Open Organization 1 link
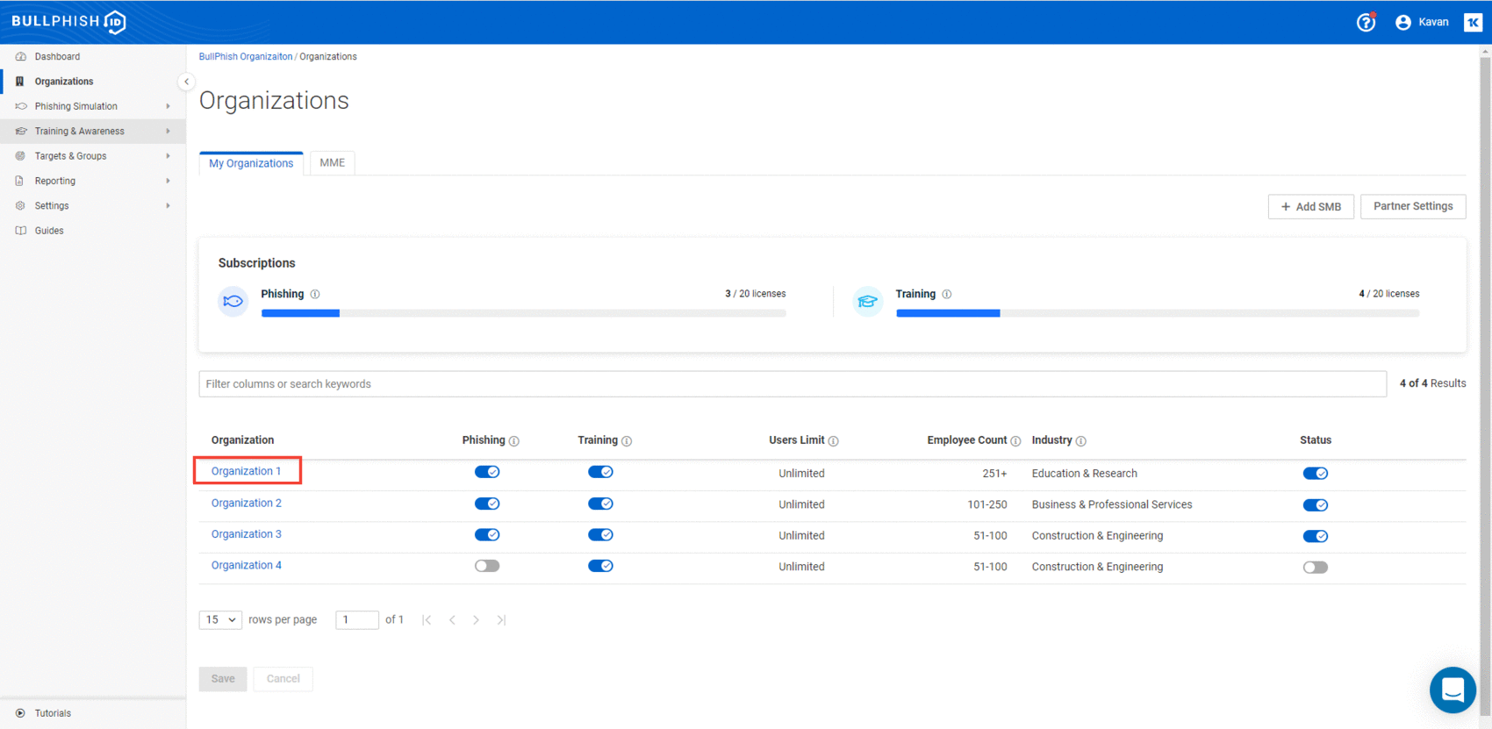Image resolution: width=1492 pixels, height=729 pixels. click(246, 471)
